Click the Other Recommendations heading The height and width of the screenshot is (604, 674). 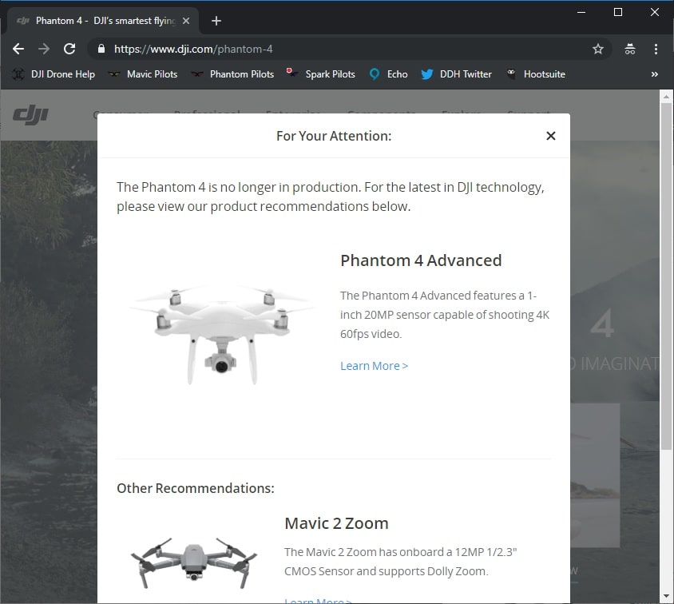196,488
